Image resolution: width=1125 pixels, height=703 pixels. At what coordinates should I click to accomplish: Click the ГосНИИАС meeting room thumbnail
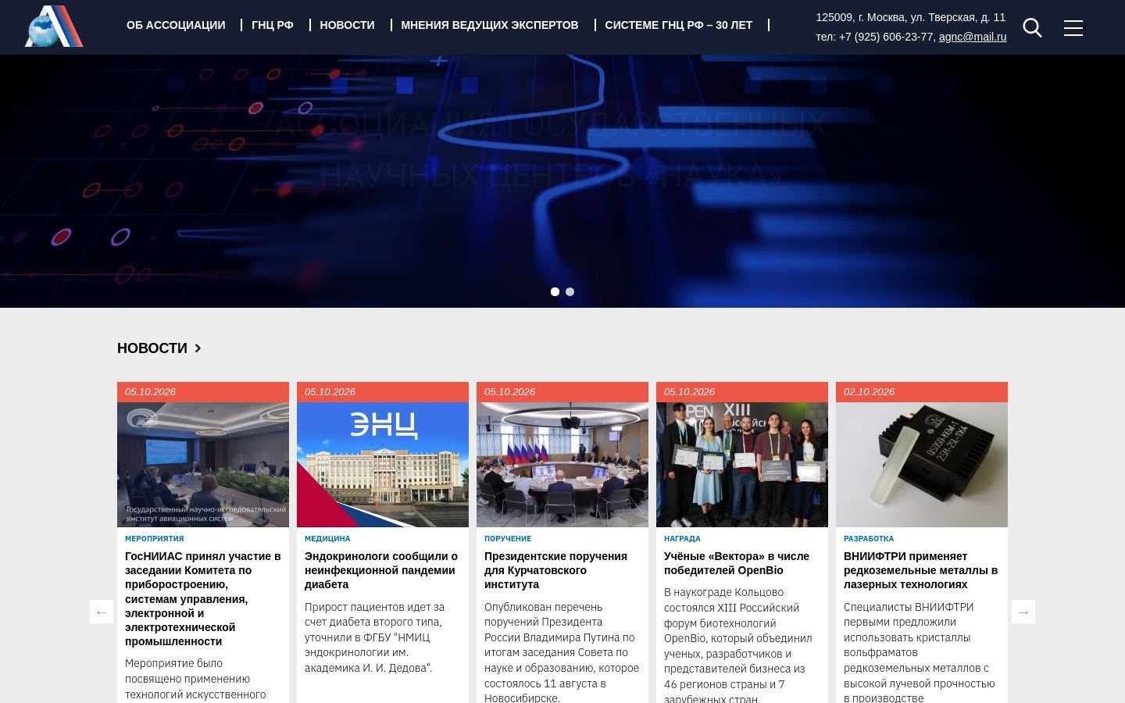[x=203, y=465]
